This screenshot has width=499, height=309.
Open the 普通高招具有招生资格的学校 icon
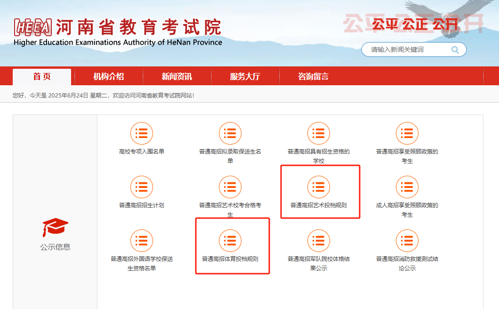point(319,133)
